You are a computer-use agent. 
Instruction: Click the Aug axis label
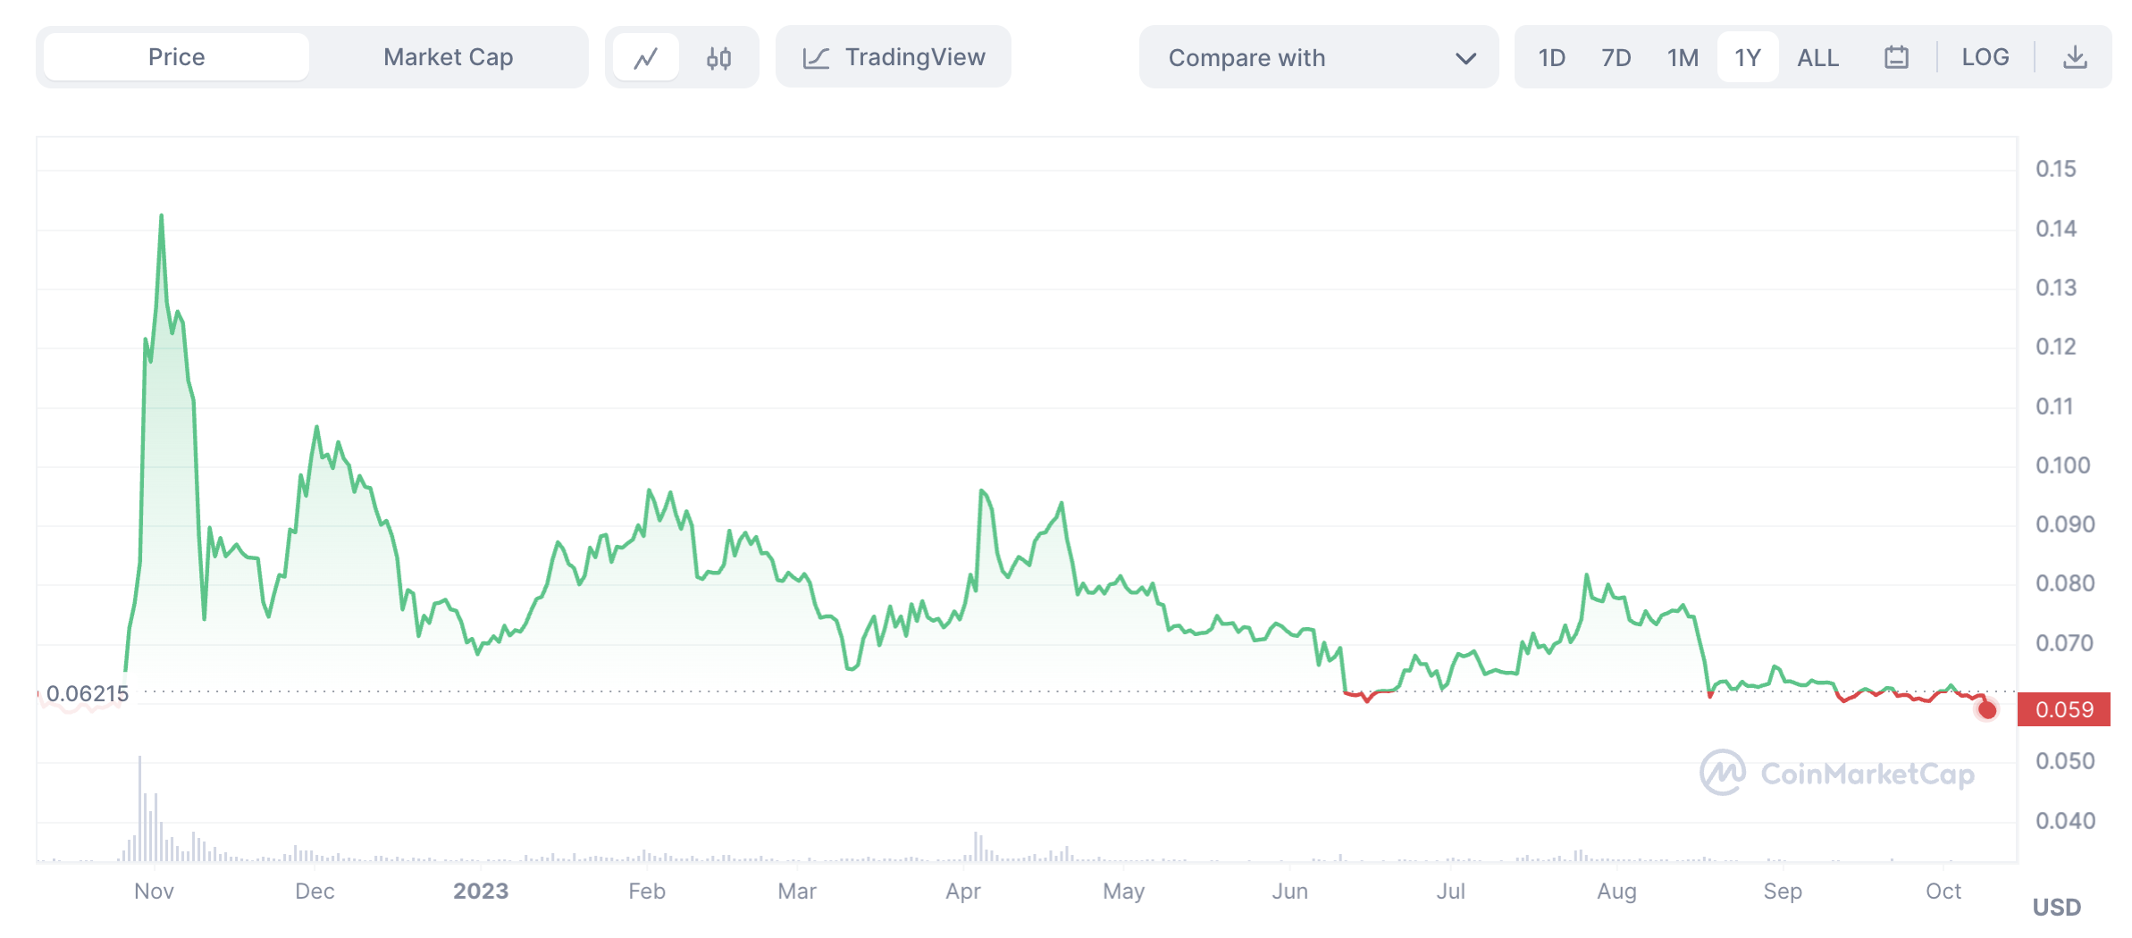point(1616,891)
